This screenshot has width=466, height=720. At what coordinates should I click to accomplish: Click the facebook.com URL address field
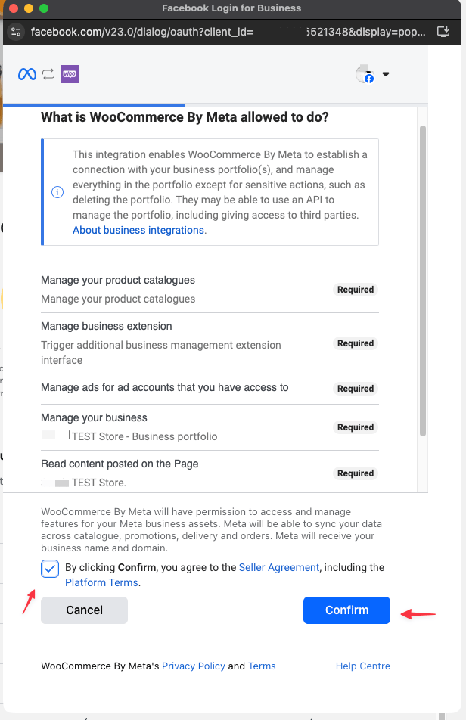click(x=227, y=33)
